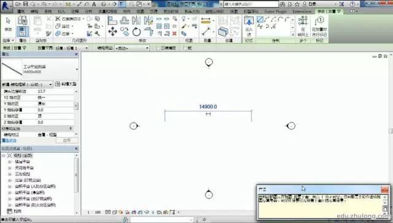The width and height of the screenshot is (393, 223).
Task: Click the Tag on Placement icon
Action: pos(319,26)
